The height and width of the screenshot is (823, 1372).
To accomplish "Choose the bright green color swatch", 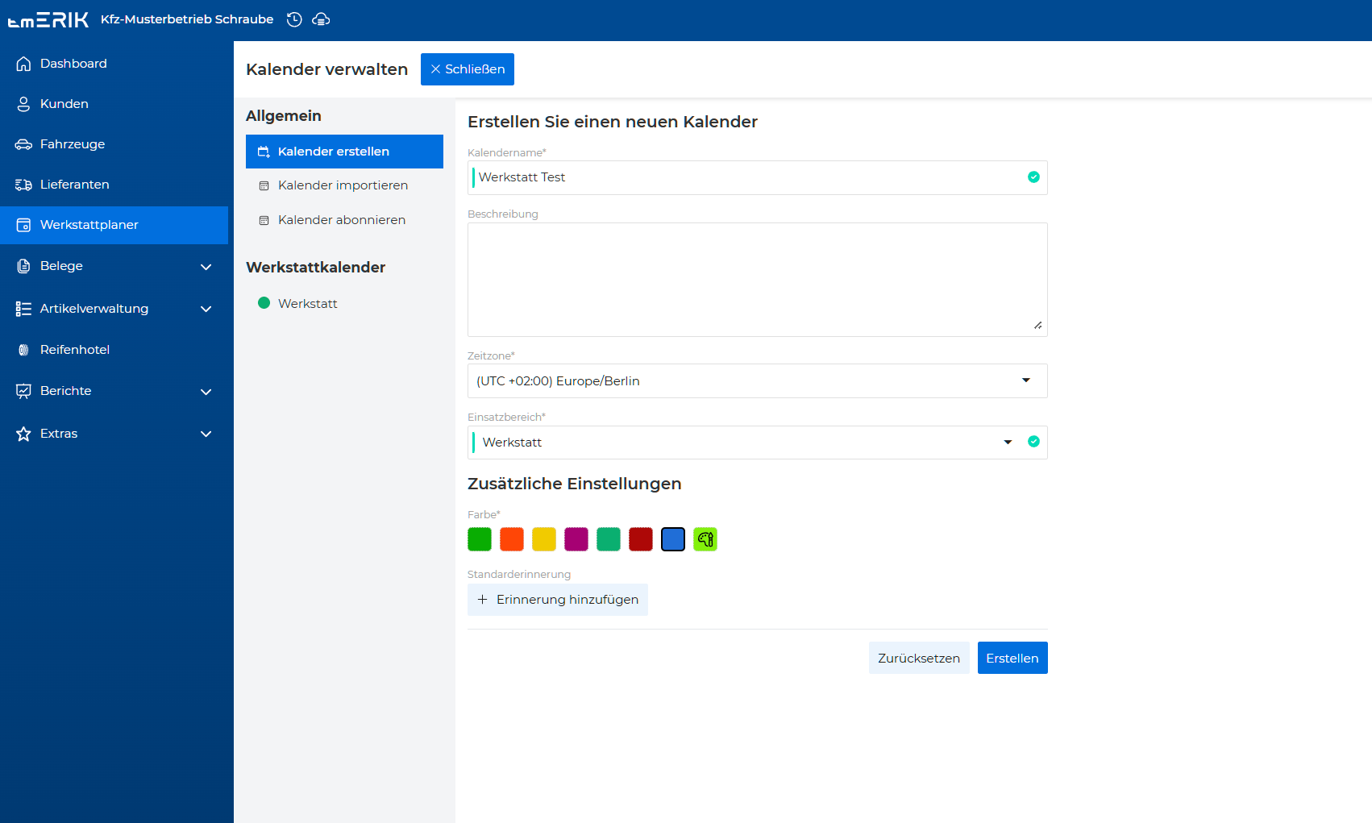I will point(480,539).
